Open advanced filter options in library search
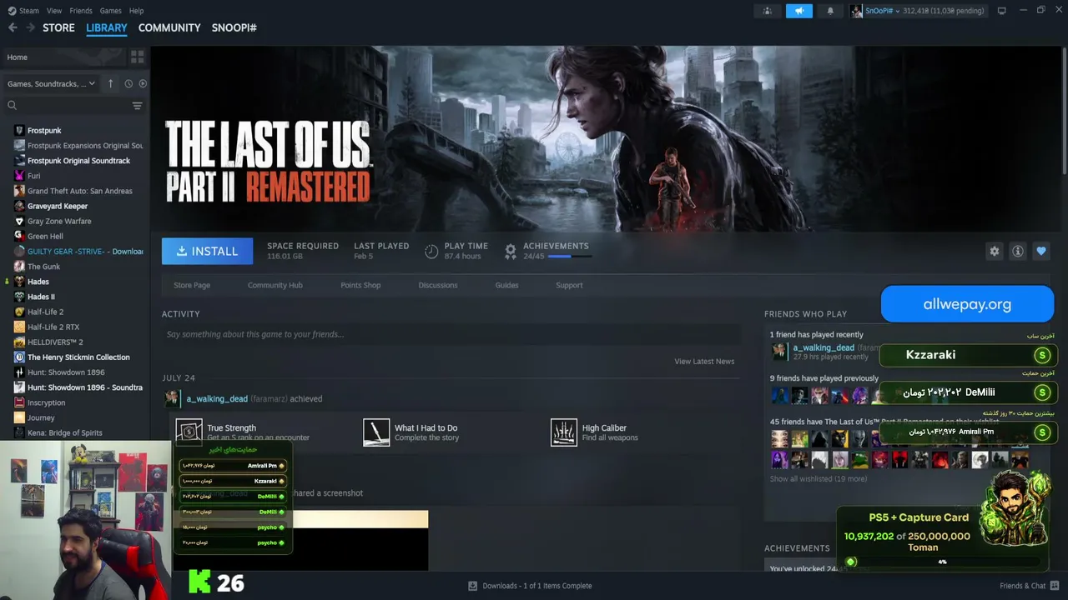1068x600 pixels. (137, 106)
